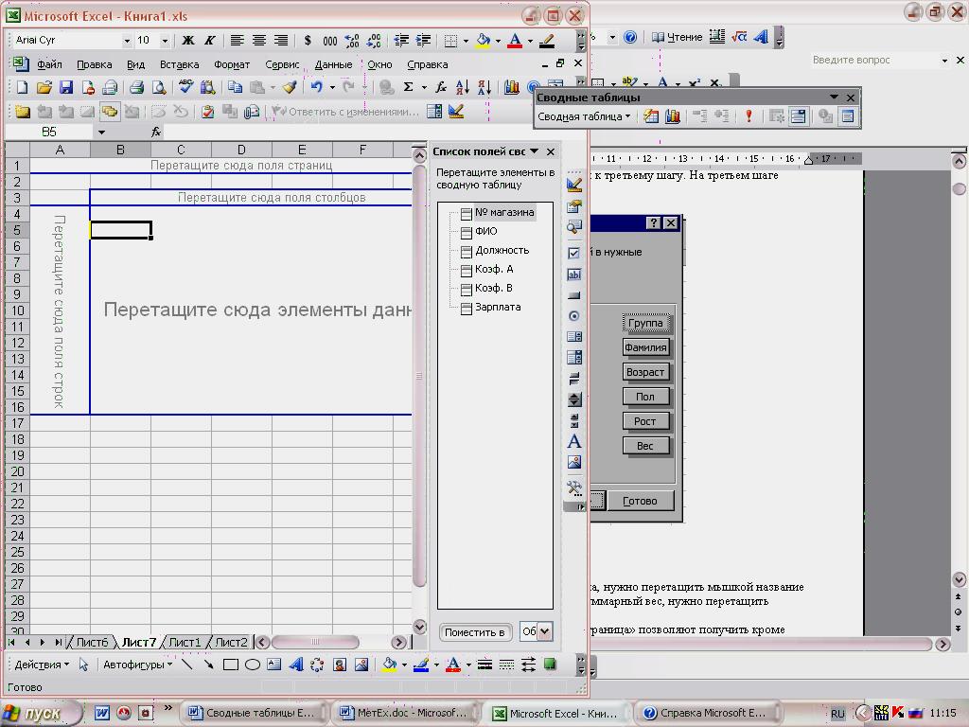Insert WordArt from the Drawing toolbar

coord(296,665)
